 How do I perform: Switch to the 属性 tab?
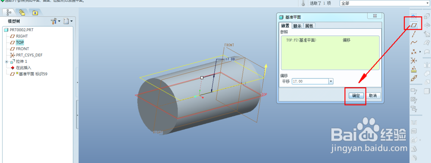point(309,26)
